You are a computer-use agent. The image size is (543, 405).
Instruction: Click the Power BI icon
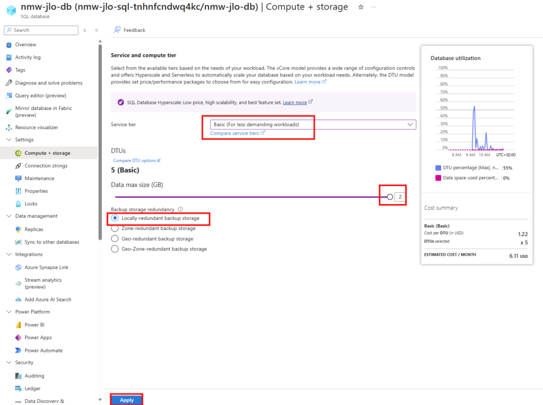click(x=19, y=325)
